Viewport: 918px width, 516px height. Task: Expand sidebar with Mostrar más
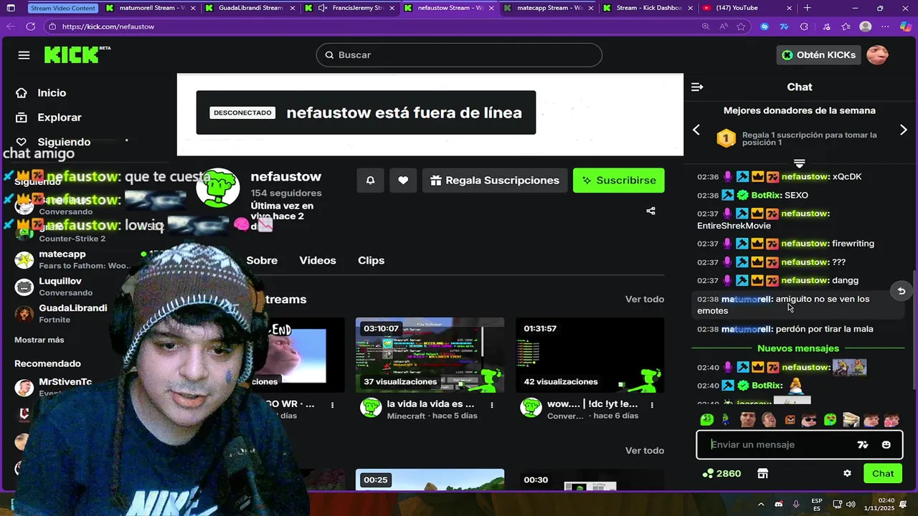point(39,340)
